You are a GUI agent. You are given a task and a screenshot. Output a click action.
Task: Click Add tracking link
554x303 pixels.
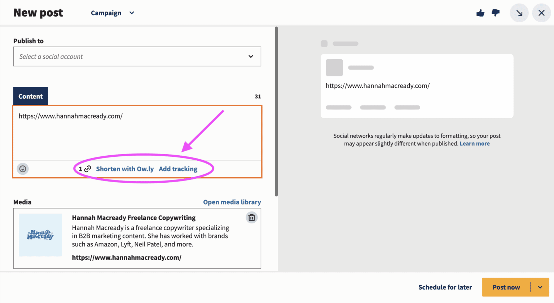pyautogui.click(x=178, y=169)
